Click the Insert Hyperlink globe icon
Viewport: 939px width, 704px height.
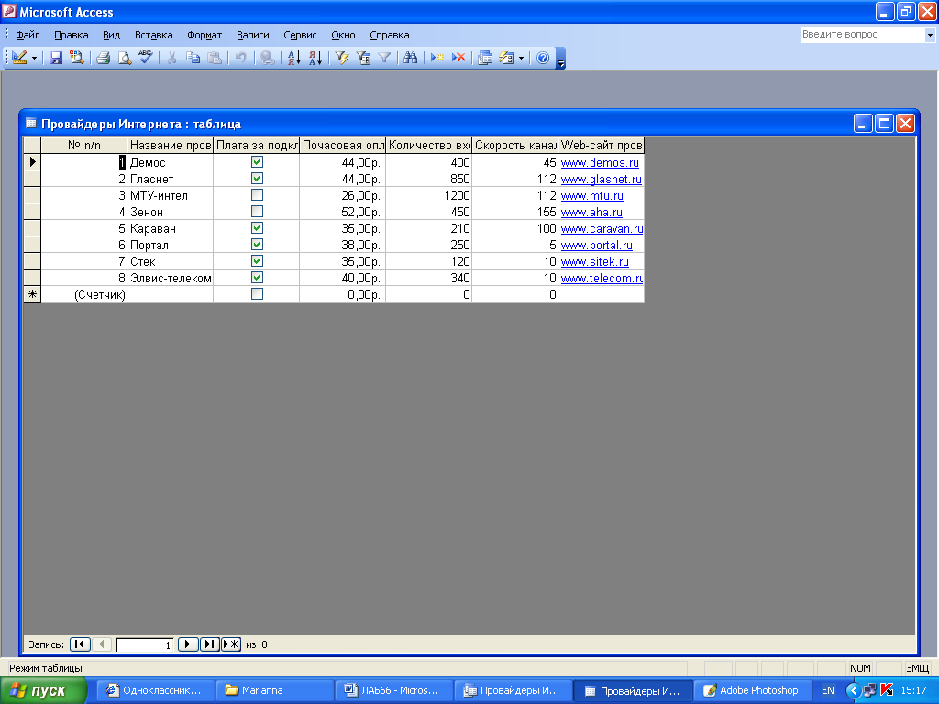pyautogui.click(x=267, y=58)
